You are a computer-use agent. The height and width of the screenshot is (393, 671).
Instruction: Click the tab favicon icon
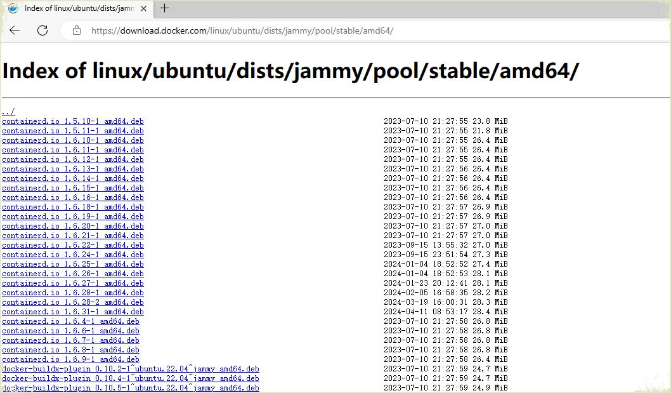coord(13,8)
